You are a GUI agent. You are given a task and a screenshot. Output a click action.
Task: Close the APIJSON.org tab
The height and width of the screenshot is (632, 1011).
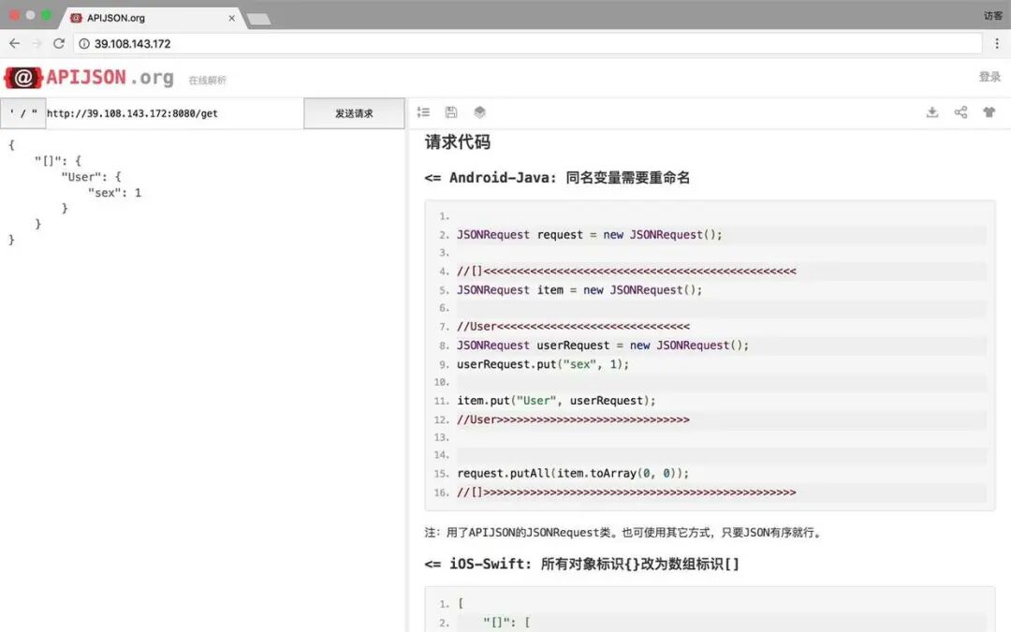pos(231,18)
